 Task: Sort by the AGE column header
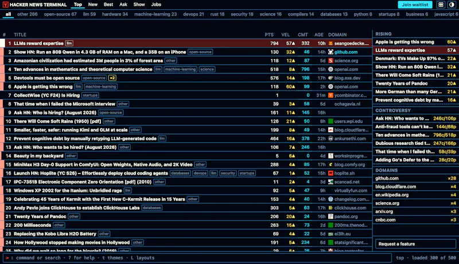[x=319, y=34]
